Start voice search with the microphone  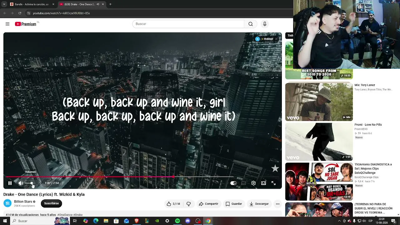(265, 24)
